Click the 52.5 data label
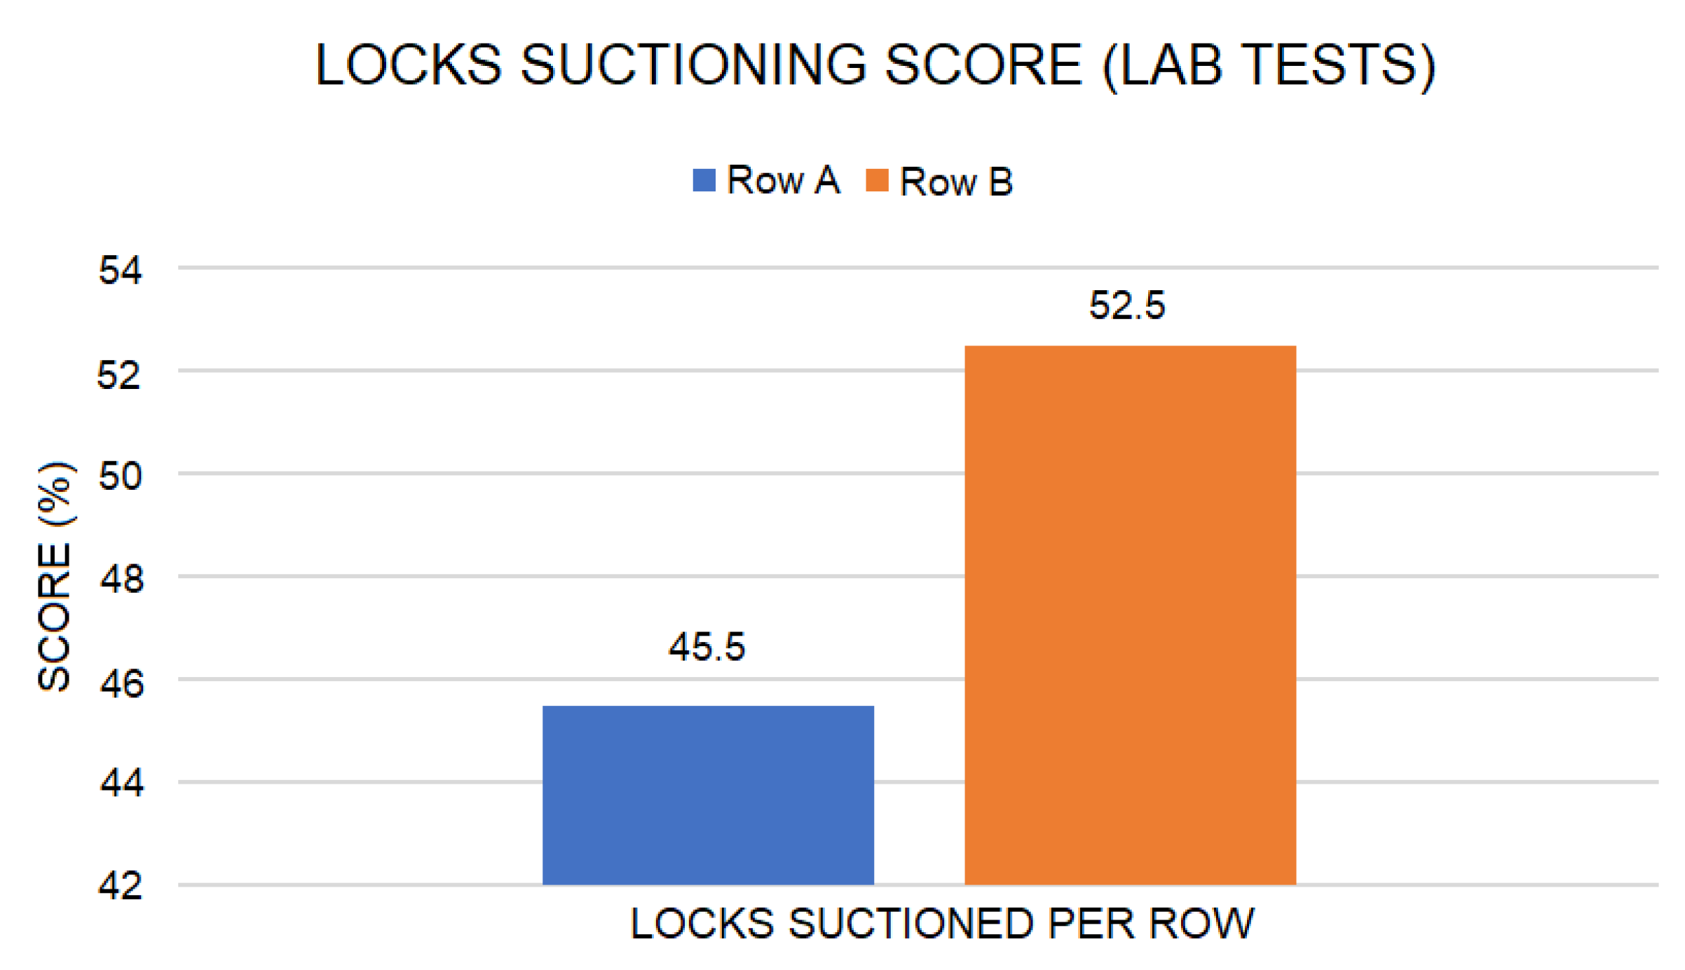Image resolution: width=1685 pixels, height=970 pixels. pos(1126,306)
